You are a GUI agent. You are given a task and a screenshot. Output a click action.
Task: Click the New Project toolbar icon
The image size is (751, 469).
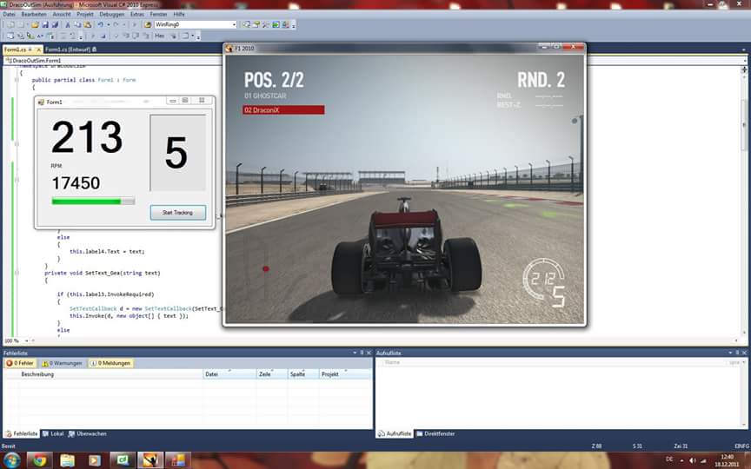(x=10, y=24)
